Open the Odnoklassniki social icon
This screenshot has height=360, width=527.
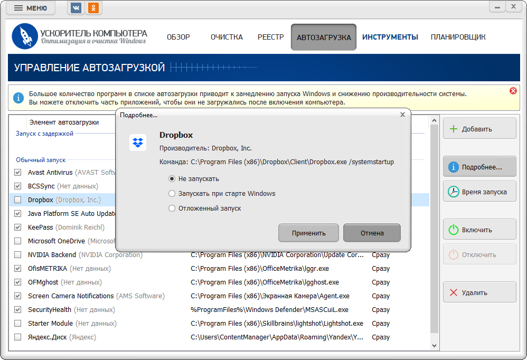coord(93,8)
